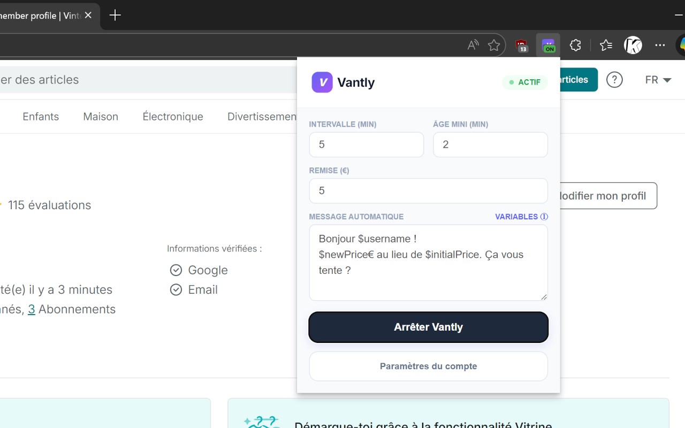Click into the Message automatique text area

coord(429,263)
